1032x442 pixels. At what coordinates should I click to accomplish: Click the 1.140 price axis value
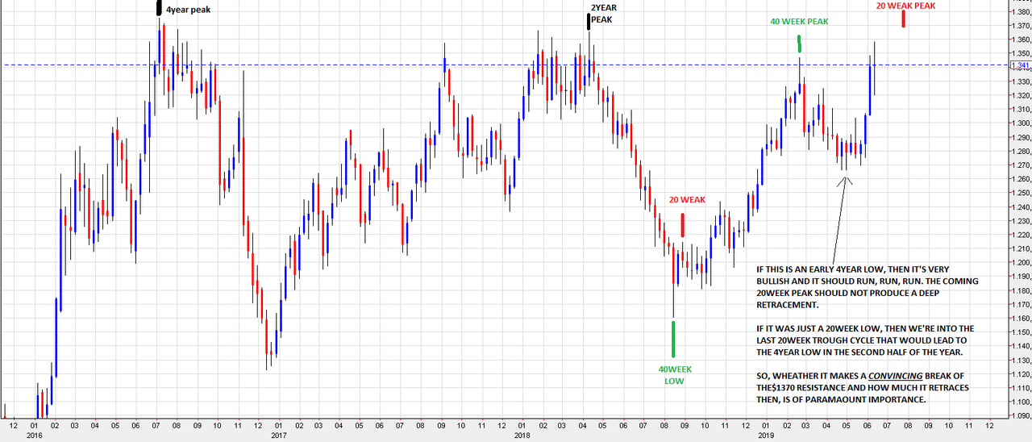1021,347
